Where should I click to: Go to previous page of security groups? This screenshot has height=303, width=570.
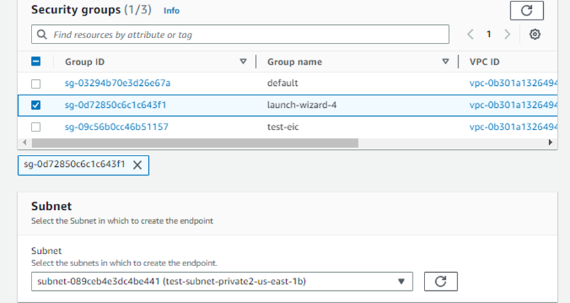point(470,34)
